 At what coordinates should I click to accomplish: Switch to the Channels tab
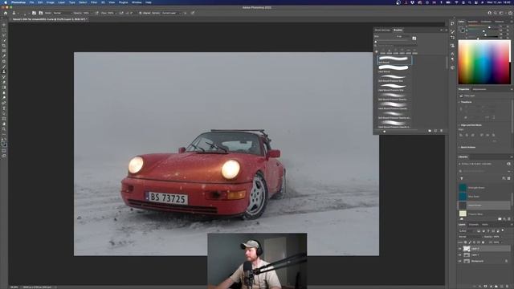click(x=473, y=225)
